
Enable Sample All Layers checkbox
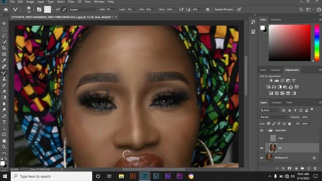click(x=212, y=10)
